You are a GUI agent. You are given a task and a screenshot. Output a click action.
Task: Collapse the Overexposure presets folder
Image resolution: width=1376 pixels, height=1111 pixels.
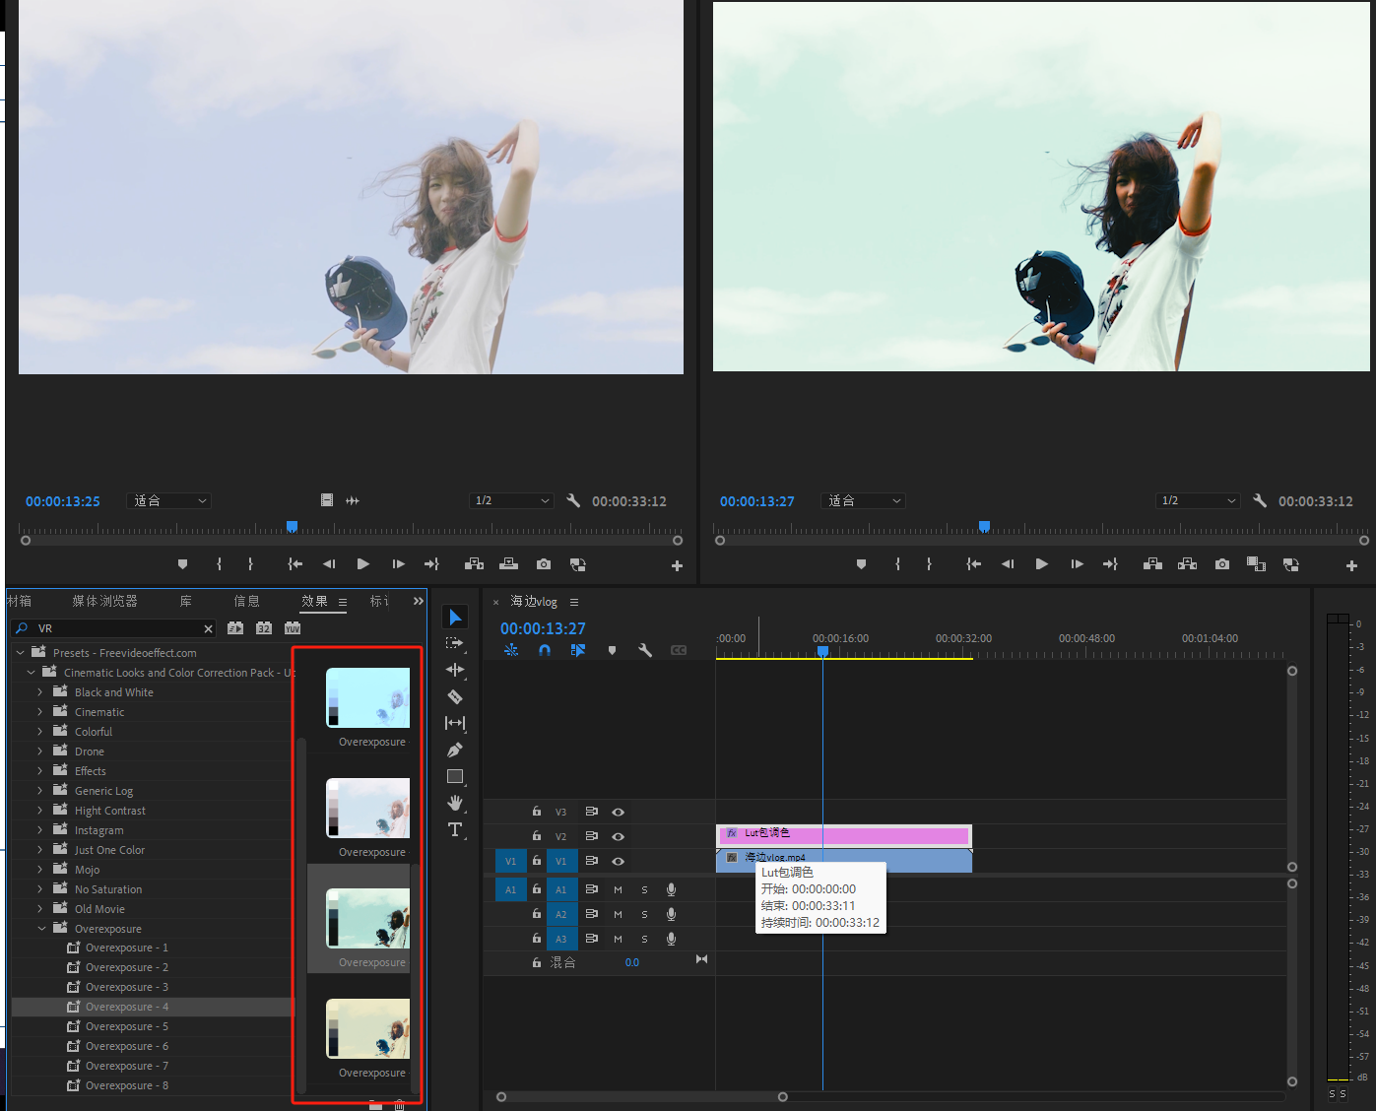[x=41, y=929]
